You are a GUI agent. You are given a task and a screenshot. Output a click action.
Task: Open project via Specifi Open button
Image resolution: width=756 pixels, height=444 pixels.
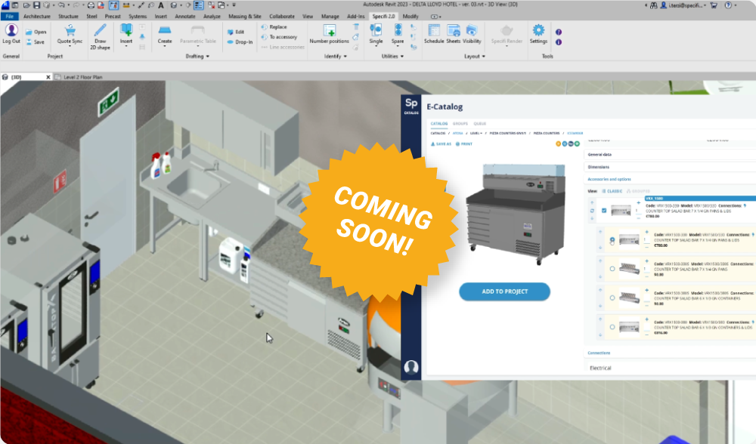coord(36,32)
